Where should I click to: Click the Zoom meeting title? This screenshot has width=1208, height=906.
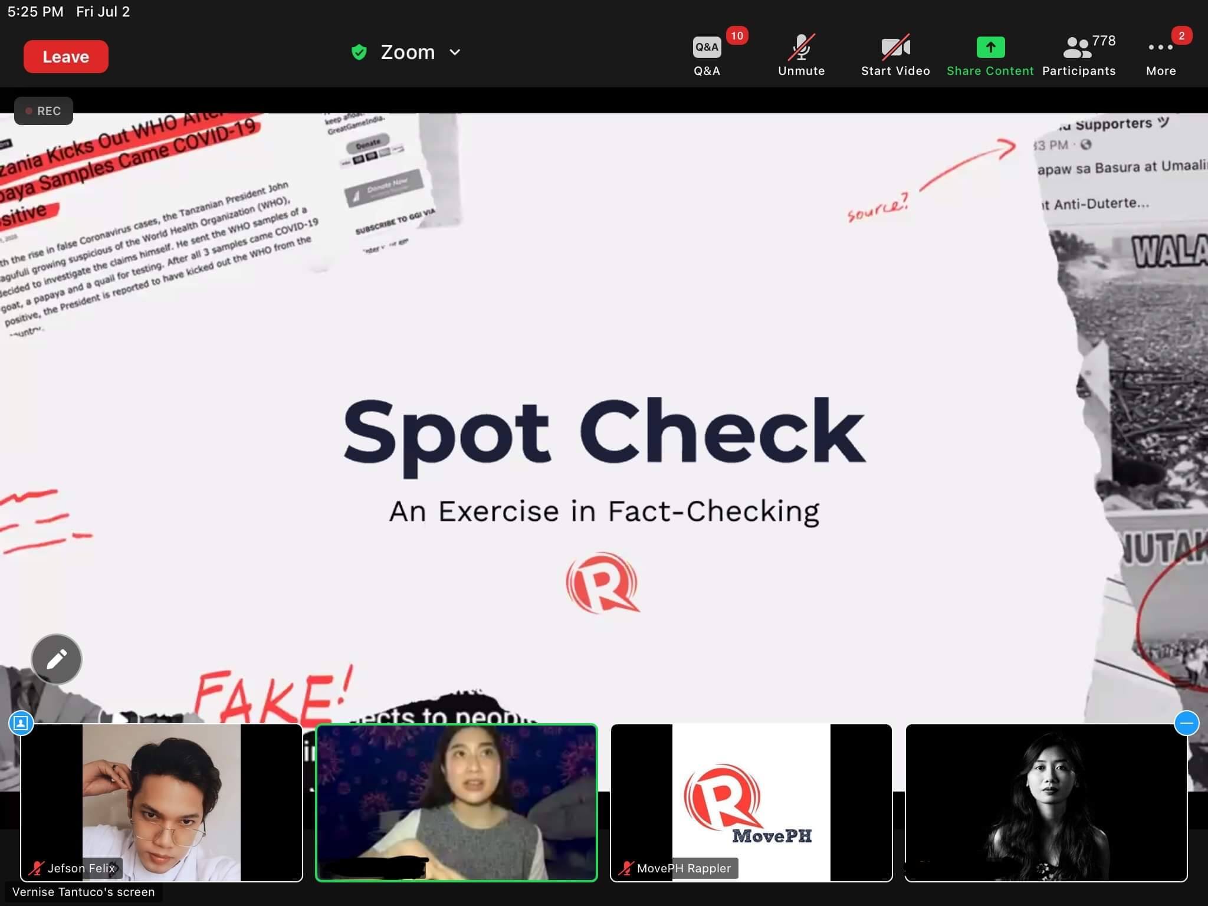point(408,52)
